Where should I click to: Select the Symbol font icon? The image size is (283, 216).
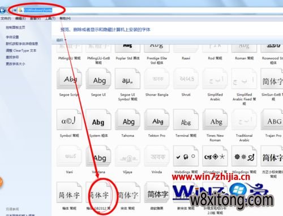tap(69, 119)
